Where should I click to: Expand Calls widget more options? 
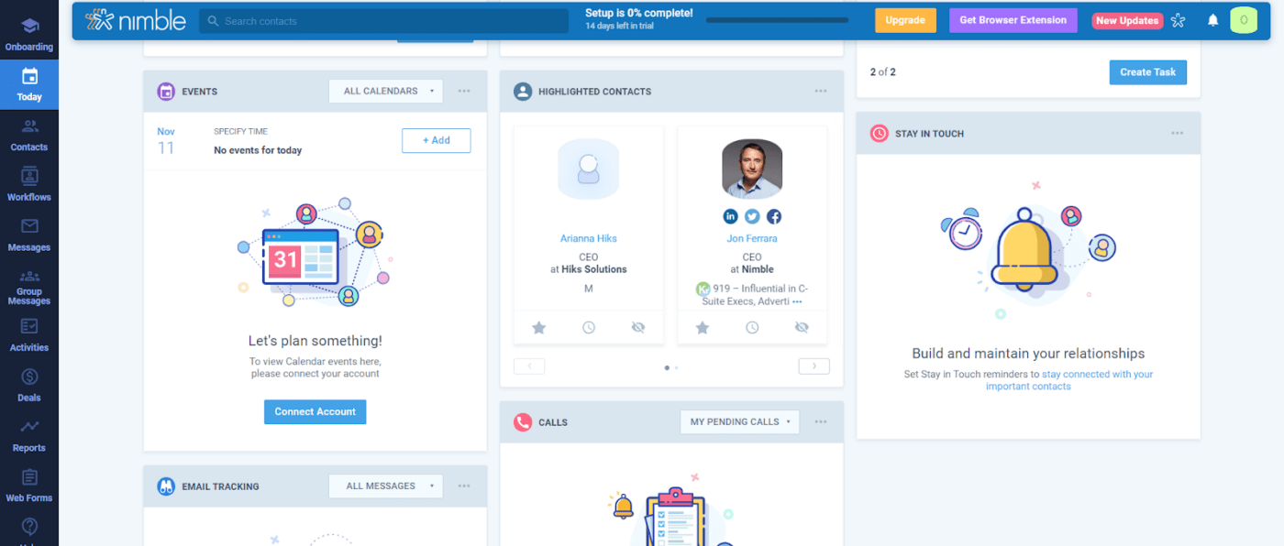[x=821, y=422]
